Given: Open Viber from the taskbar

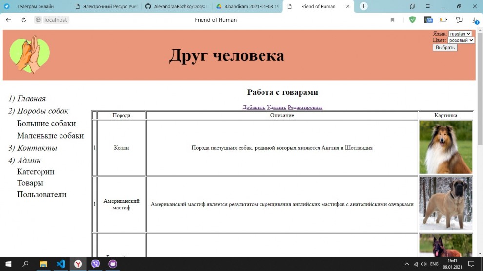Looking at the screenshot, I should point(95,264).
